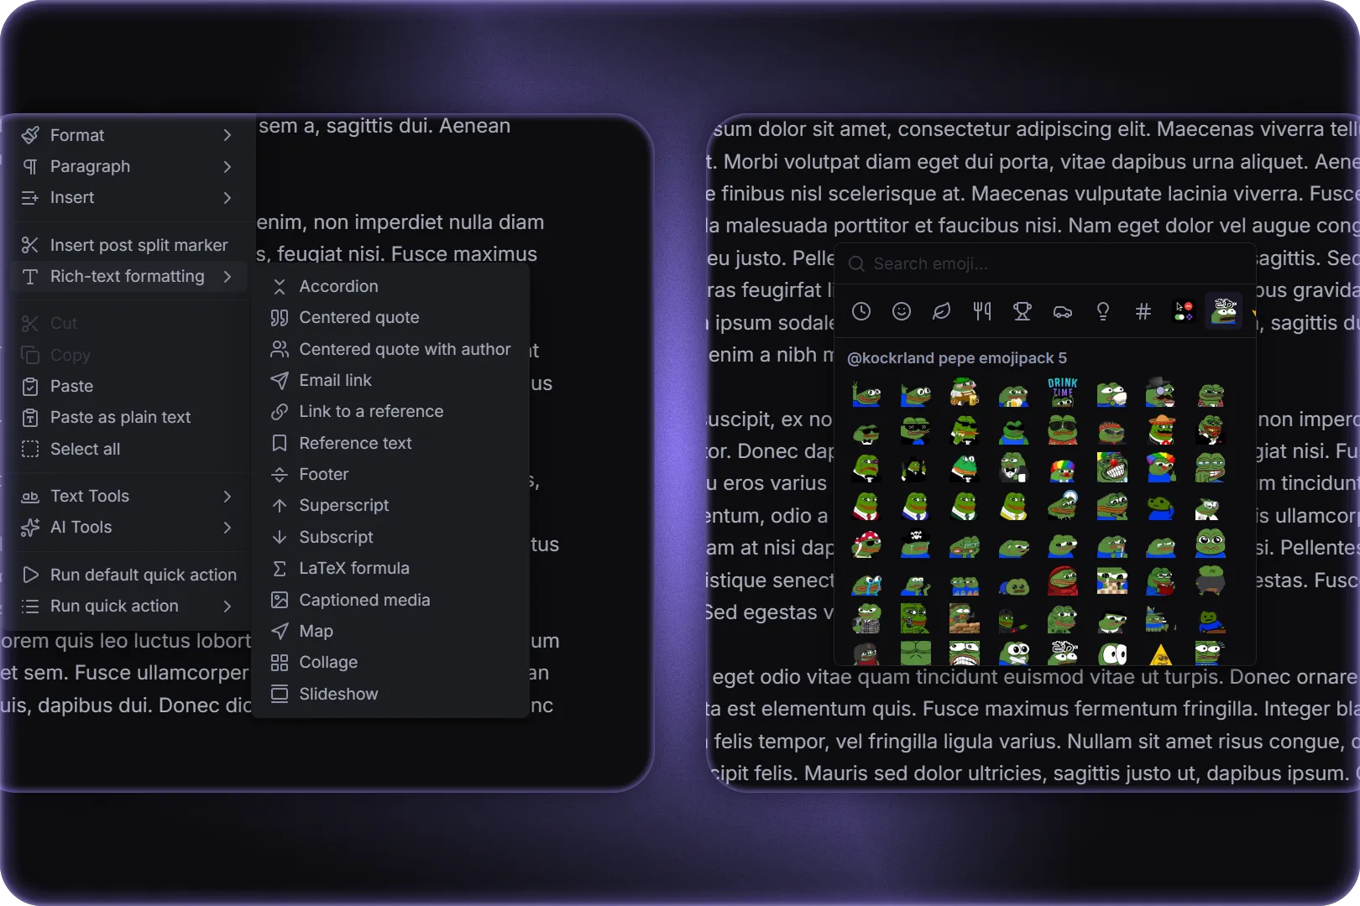Open the fork and knife food category
The width and height of the screenshot is (1360, 906).
tap(982, 312)
